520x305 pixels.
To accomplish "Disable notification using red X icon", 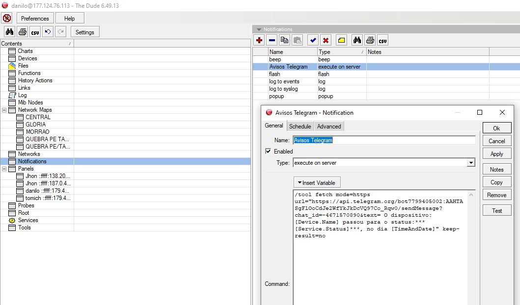I will click(x=326, y=40).
